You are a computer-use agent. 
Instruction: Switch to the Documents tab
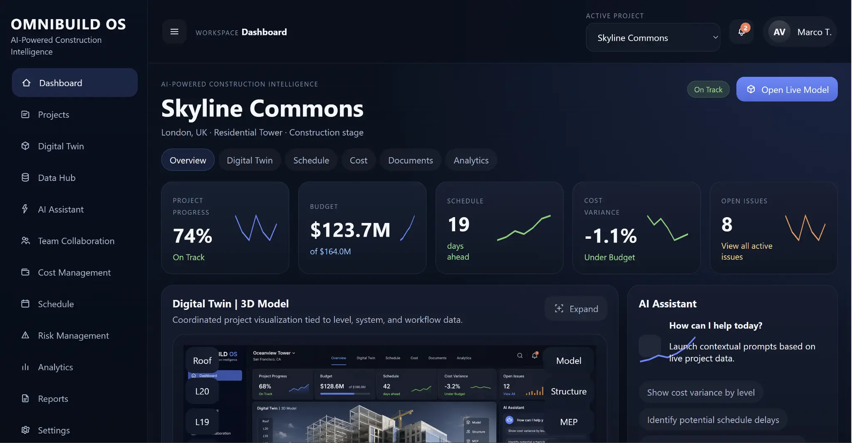click(410, 160)
